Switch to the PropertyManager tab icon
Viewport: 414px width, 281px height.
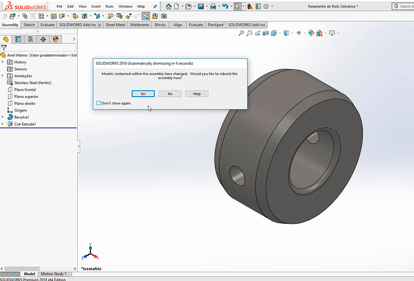[18, 39]
